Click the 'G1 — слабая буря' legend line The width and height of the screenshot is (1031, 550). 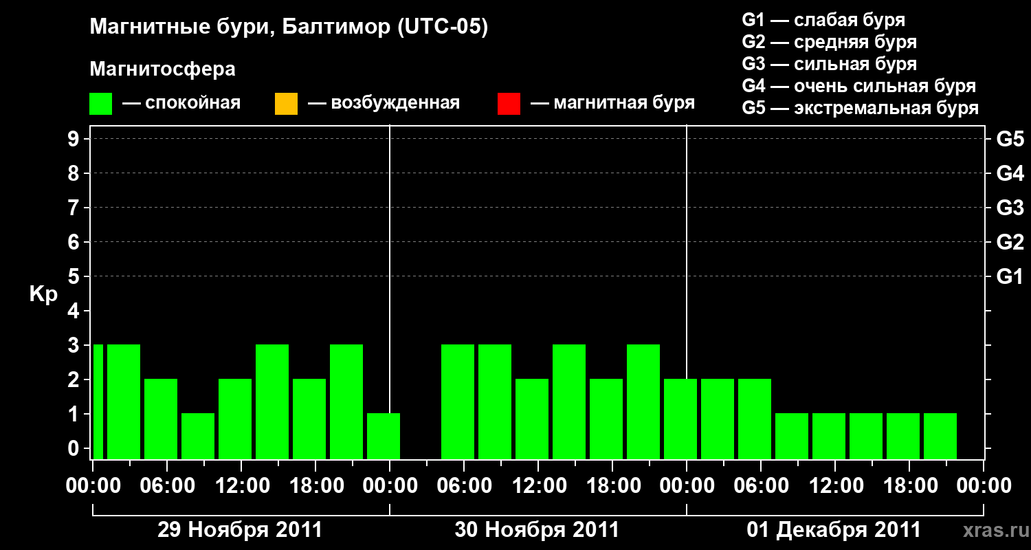click(823, 20)
